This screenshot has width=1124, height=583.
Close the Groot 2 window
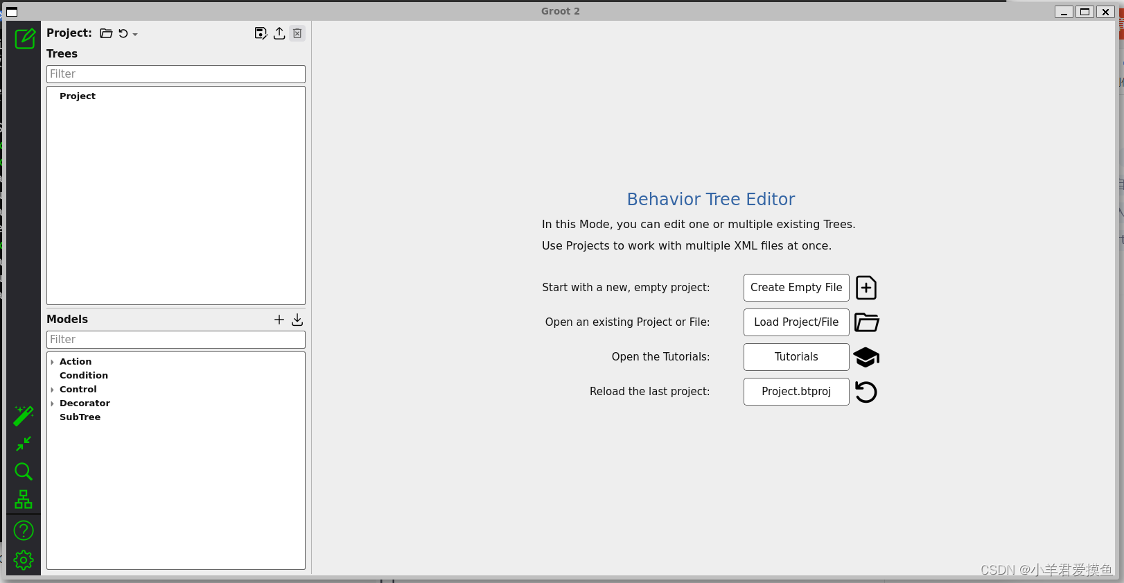click(1106, 12)
